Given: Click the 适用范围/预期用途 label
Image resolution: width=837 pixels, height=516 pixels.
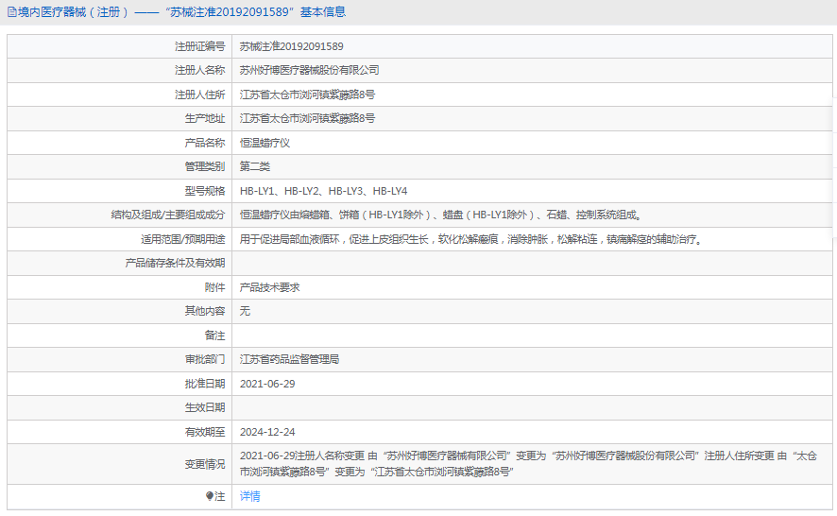Looking at the screenshot, I should point(182,239).
